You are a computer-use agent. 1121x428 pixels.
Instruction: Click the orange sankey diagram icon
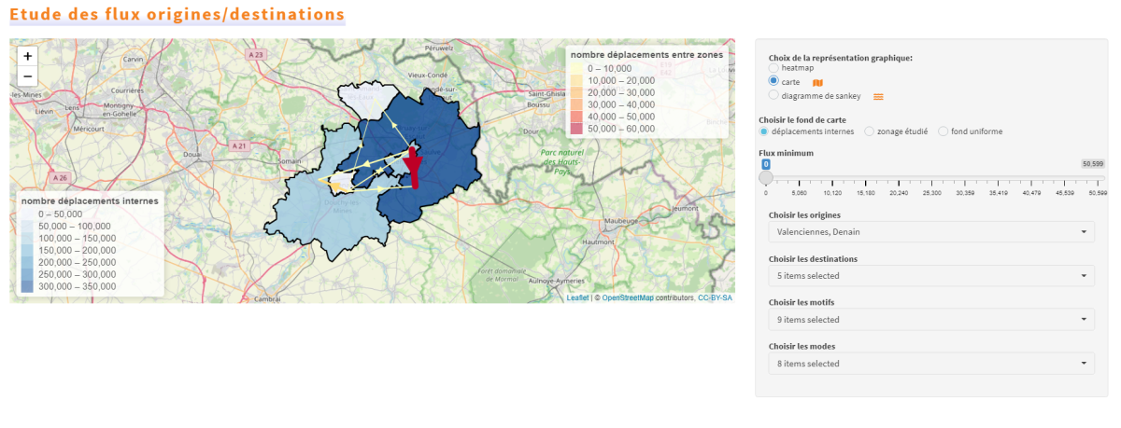(878, 96)
